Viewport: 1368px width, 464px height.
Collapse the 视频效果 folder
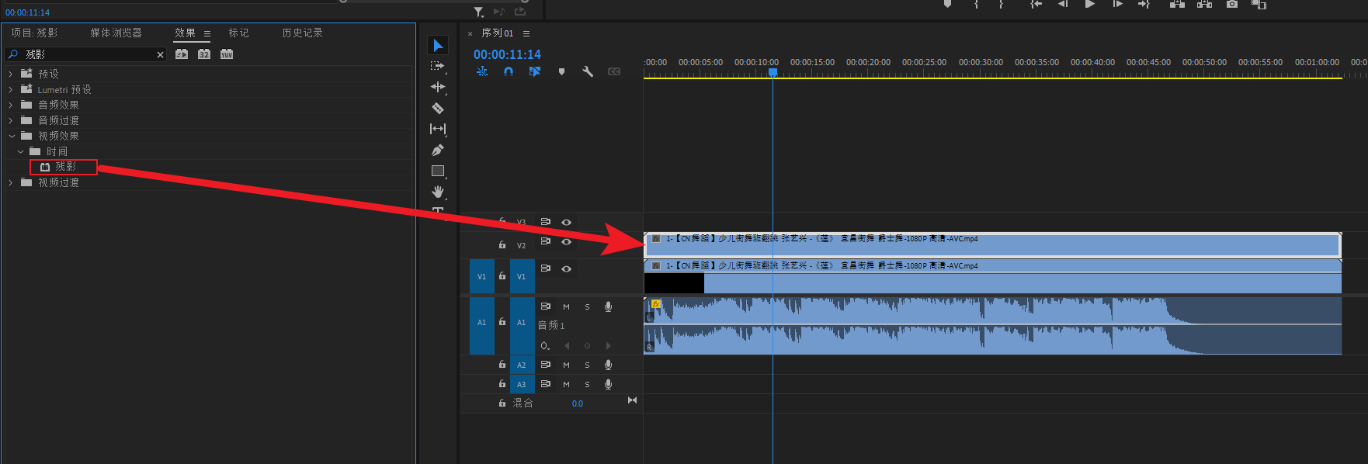pos(11,136)
